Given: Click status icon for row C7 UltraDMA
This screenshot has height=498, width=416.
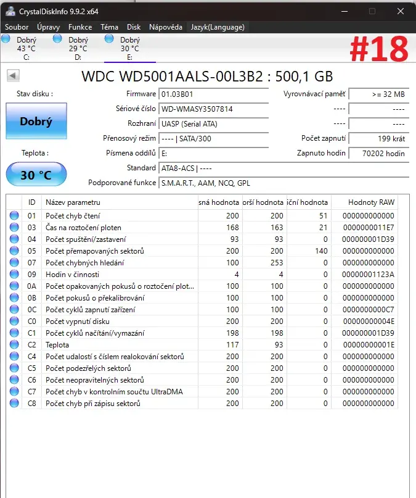Looking at the screenshot, I should [14, 392].
